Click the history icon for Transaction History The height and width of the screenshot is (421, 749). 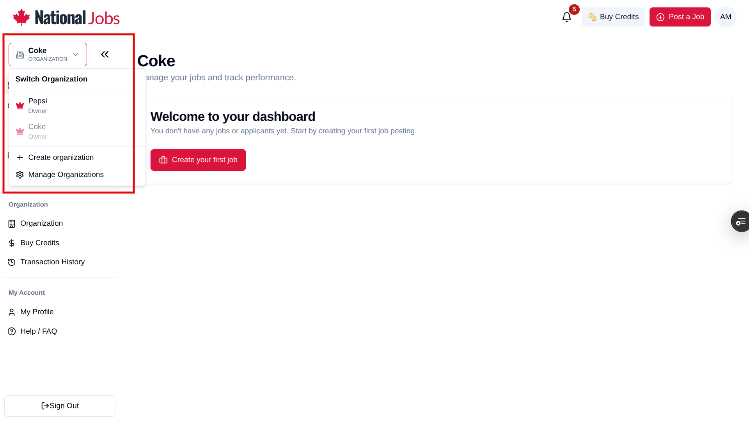click(x=12, y=262)
